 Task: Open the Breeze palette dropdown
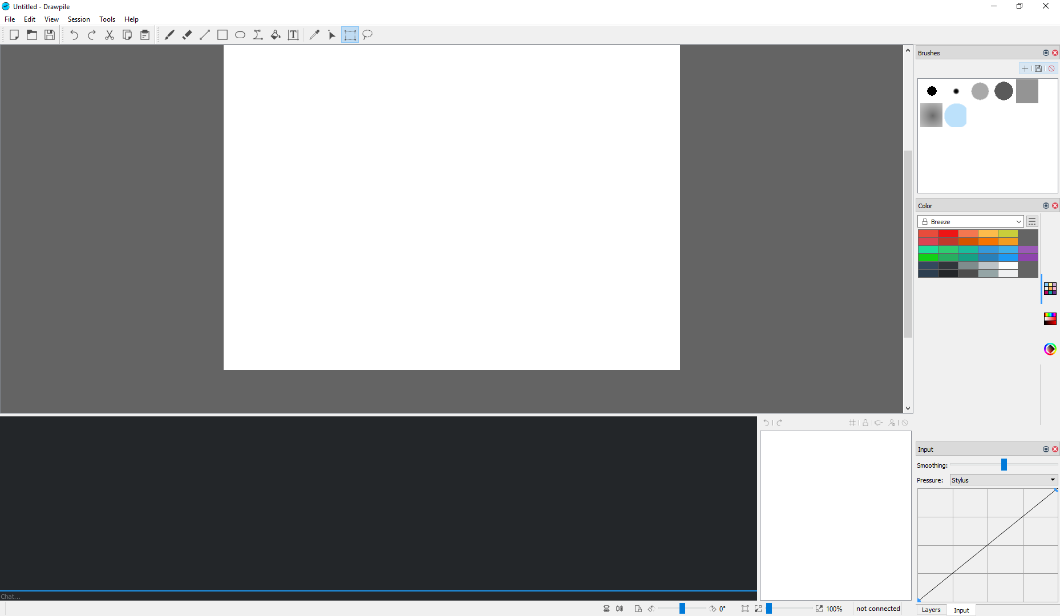(970, 221)
